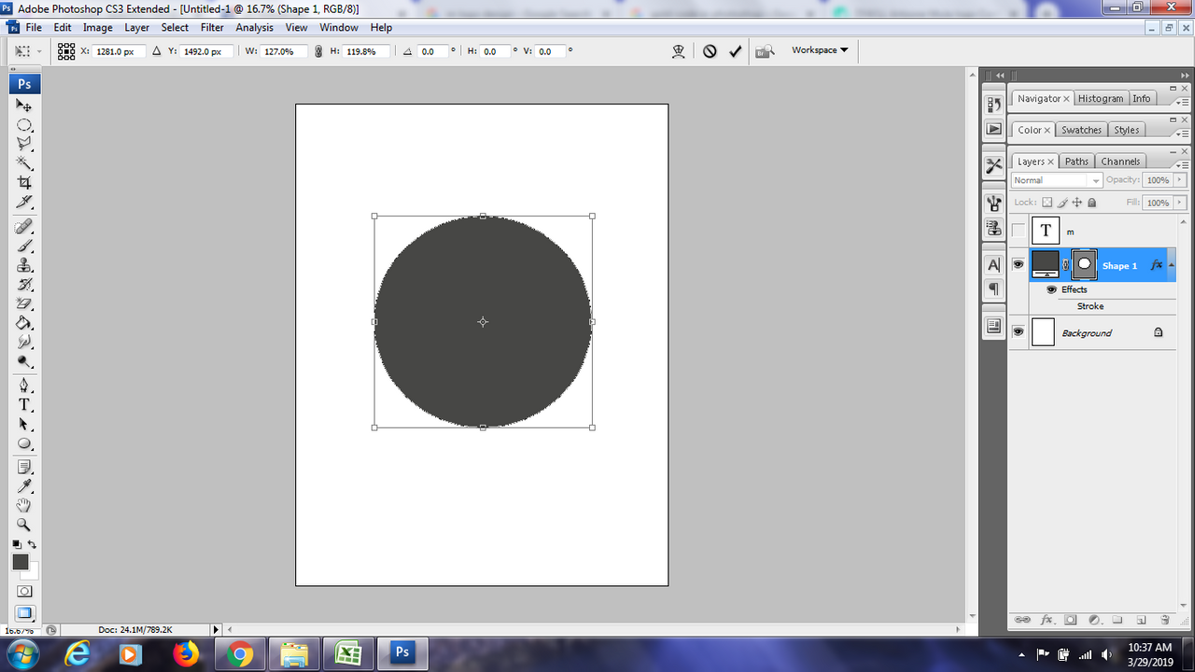Open the Workspace dropdown menu
1195x672 pixels.
(x=820, y=50)
